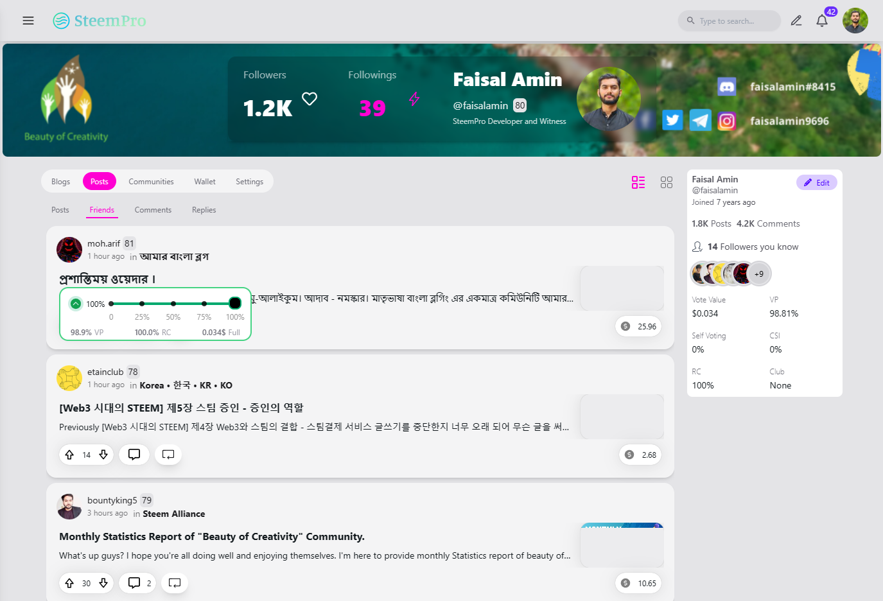Select the Replies sub-tab
The height and width of the screenshot is (601, 883).
(x=204, y=210)
